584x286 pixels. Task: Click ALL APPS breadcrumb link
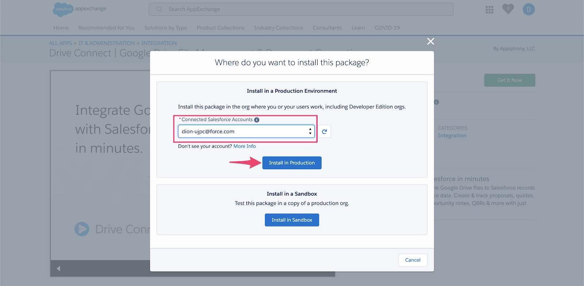tap(61, 43)
